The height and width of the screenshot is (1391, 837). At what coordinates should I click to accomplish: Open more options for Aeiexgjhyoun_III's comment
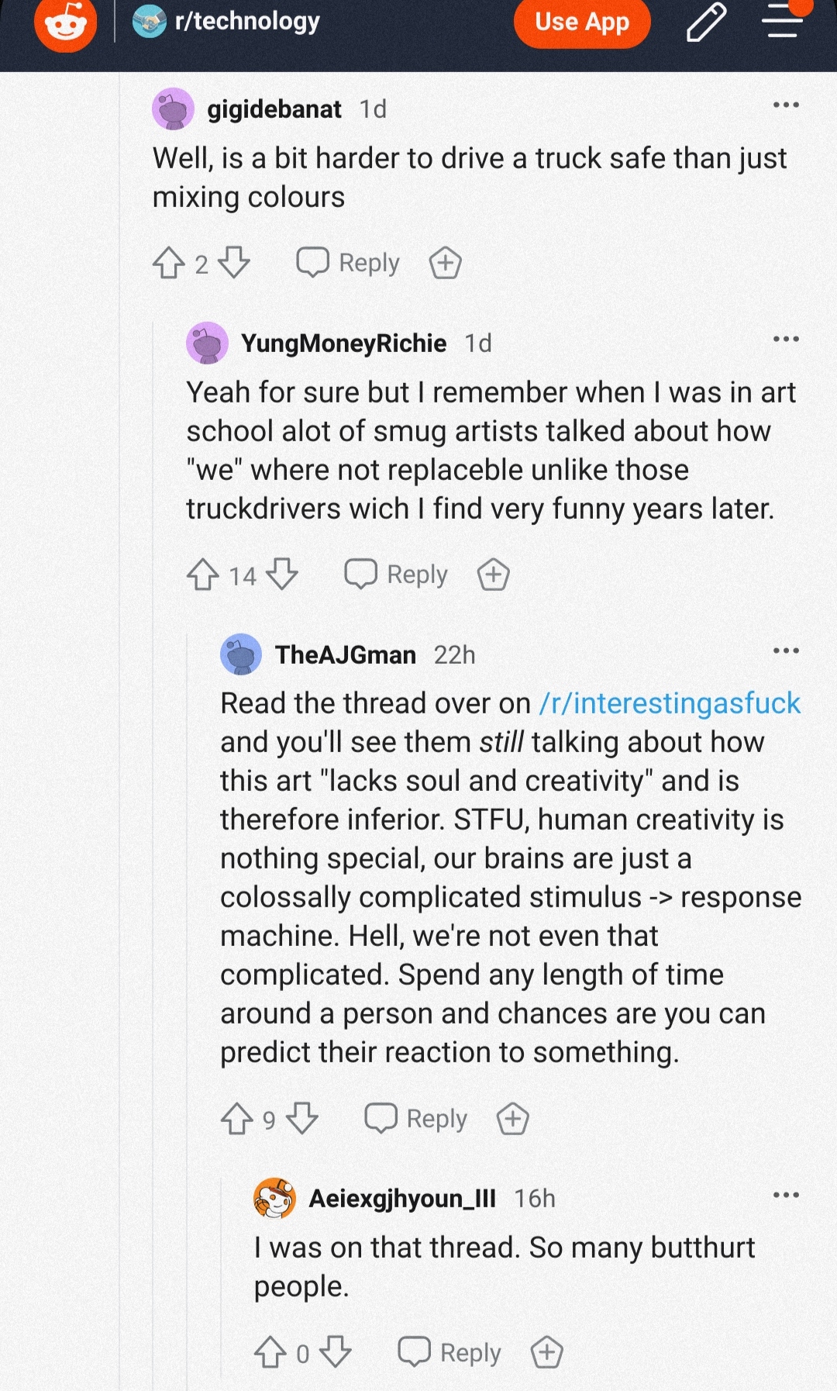coord(786,1195)
